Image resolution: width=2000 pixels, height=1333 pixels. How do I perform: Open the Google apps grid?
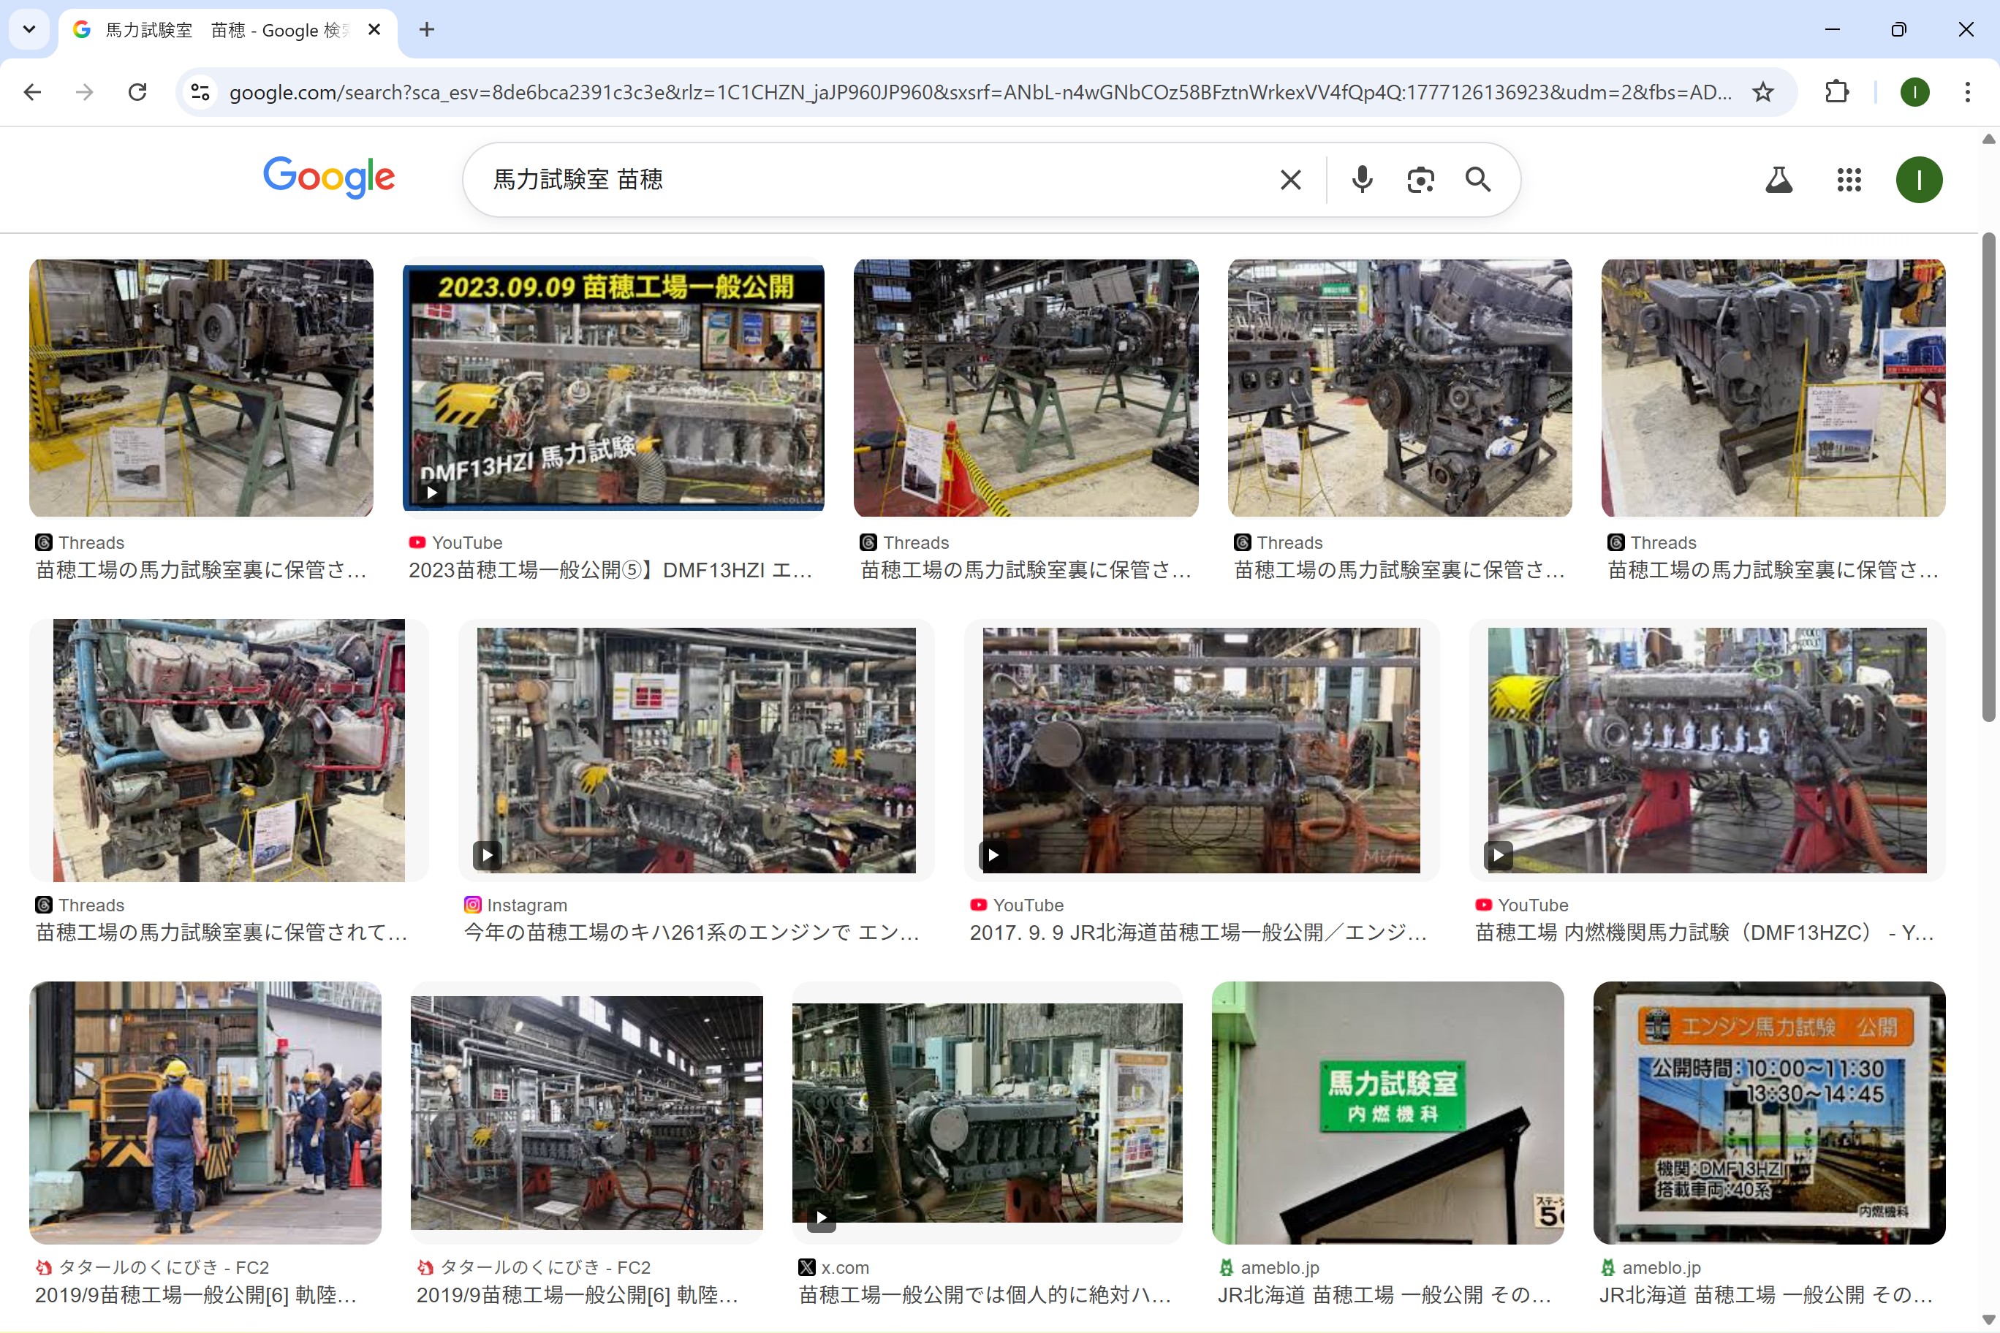(1849, 179)
